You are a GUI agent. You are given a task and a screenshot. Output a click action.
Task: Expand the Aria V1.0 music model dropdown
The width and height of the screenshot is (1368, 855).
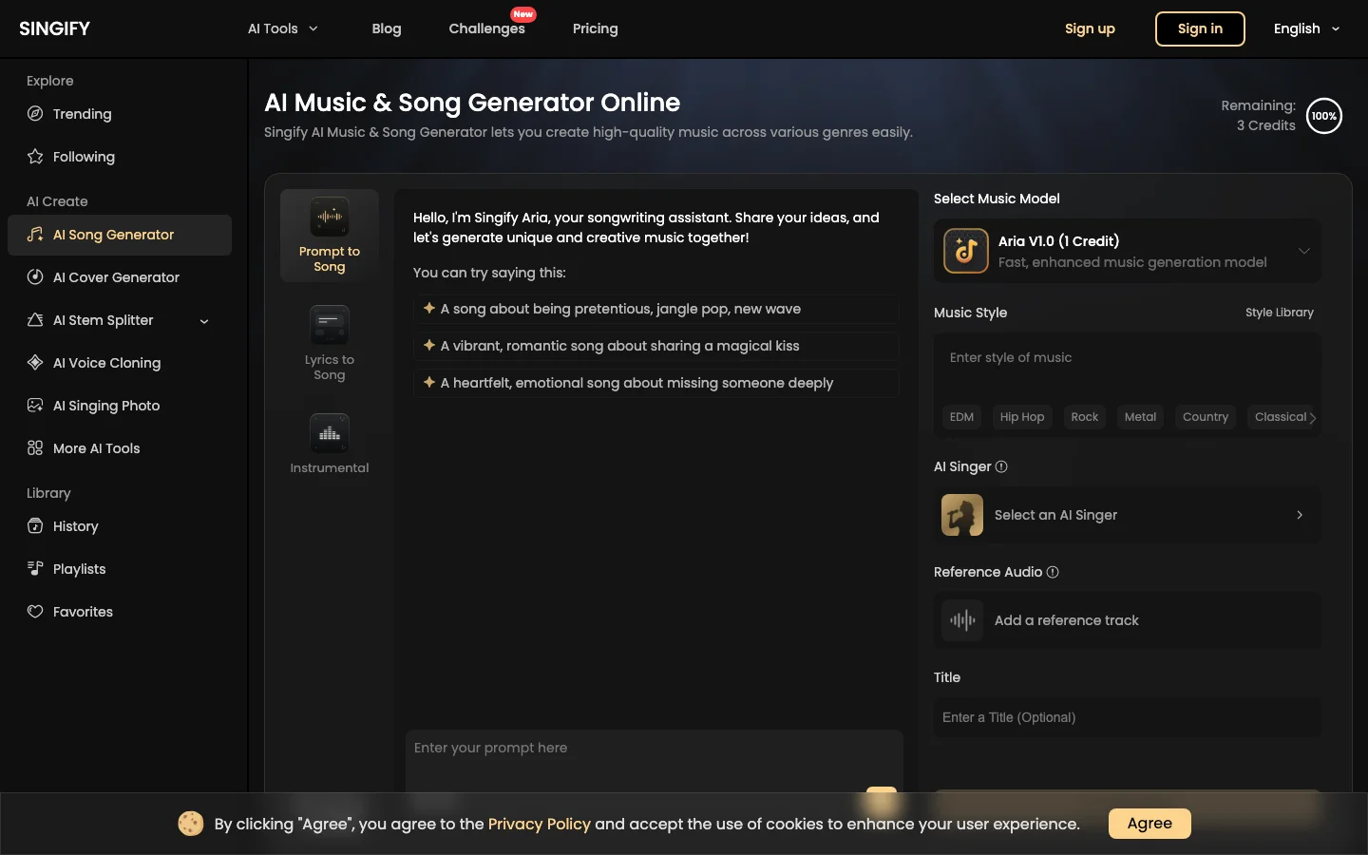1304,251
